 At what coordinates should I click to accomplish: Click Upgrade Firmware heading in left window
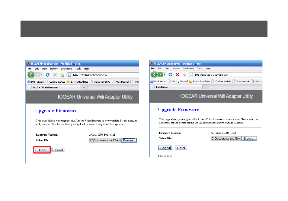tap(56, 111)
